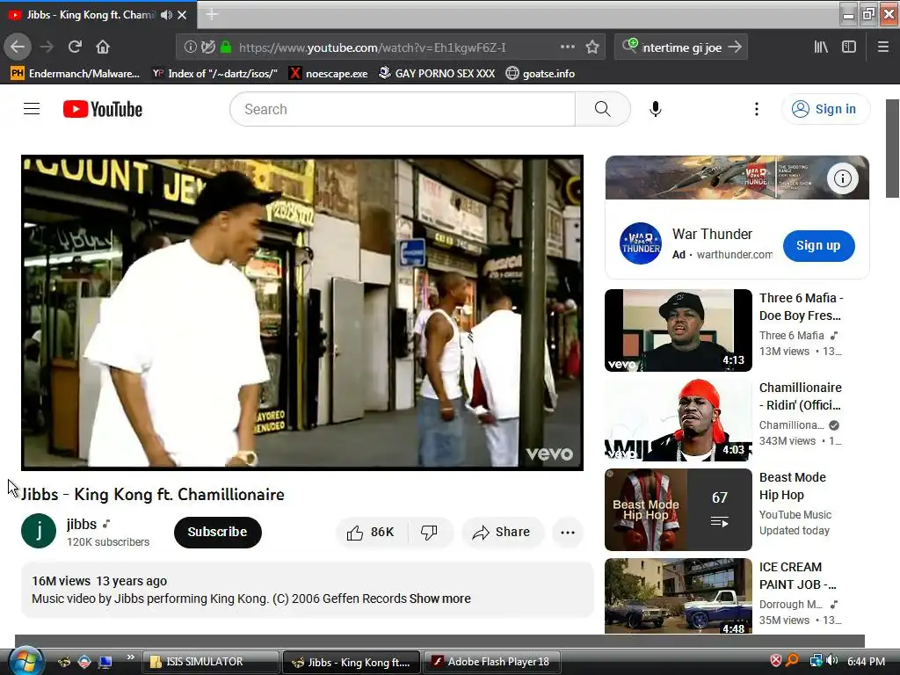Click the red security alert tray icon
900x675 pixels.
pos(775,661)
